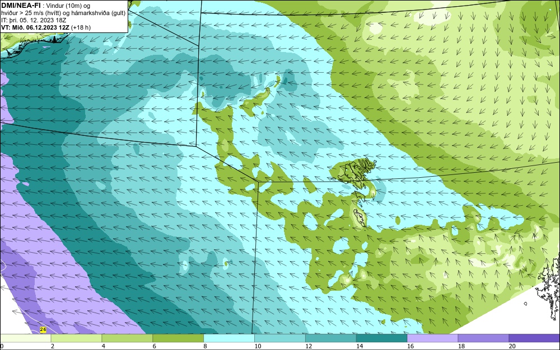Select the 16-18 m/s light purple swatch
Screen dimensions: 560x350
click(432, 338)
